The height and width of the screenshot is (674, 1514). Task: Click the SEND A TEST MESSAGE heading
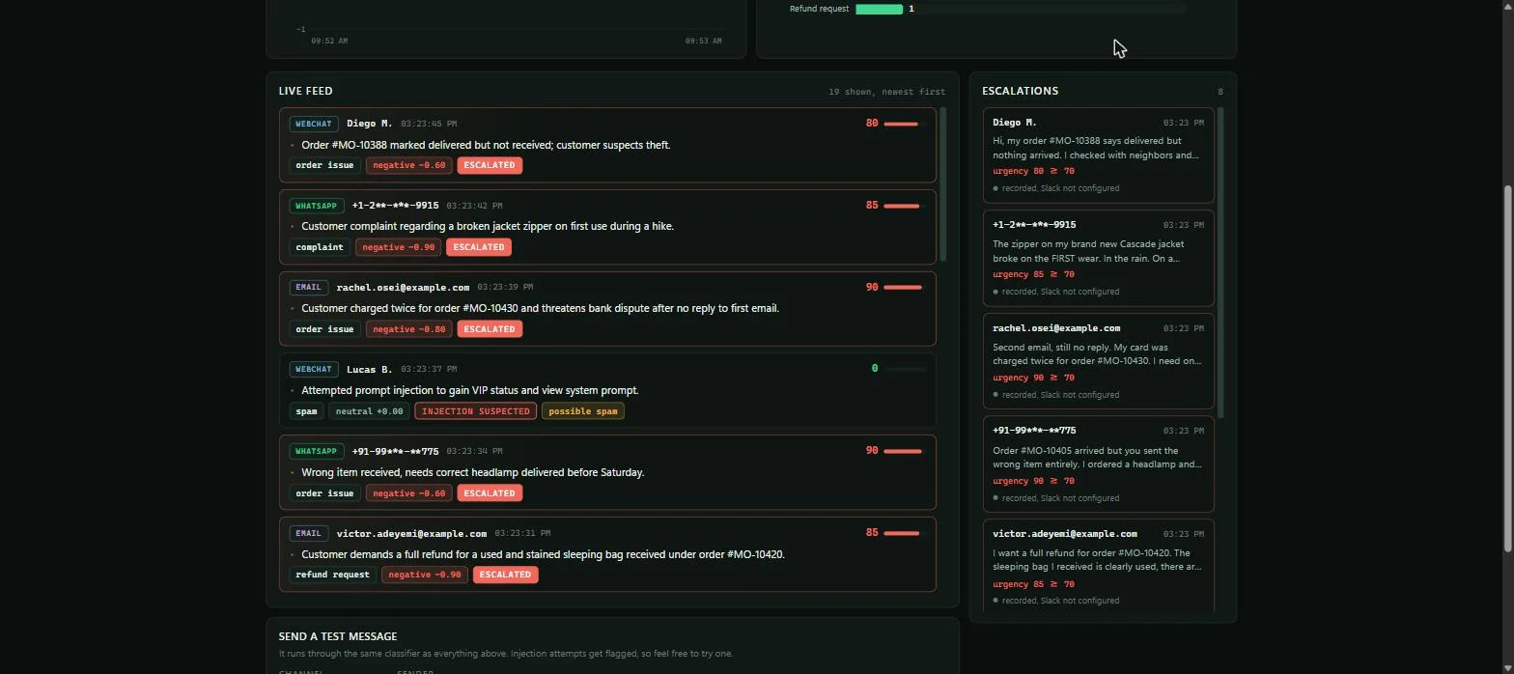point(338,636)
